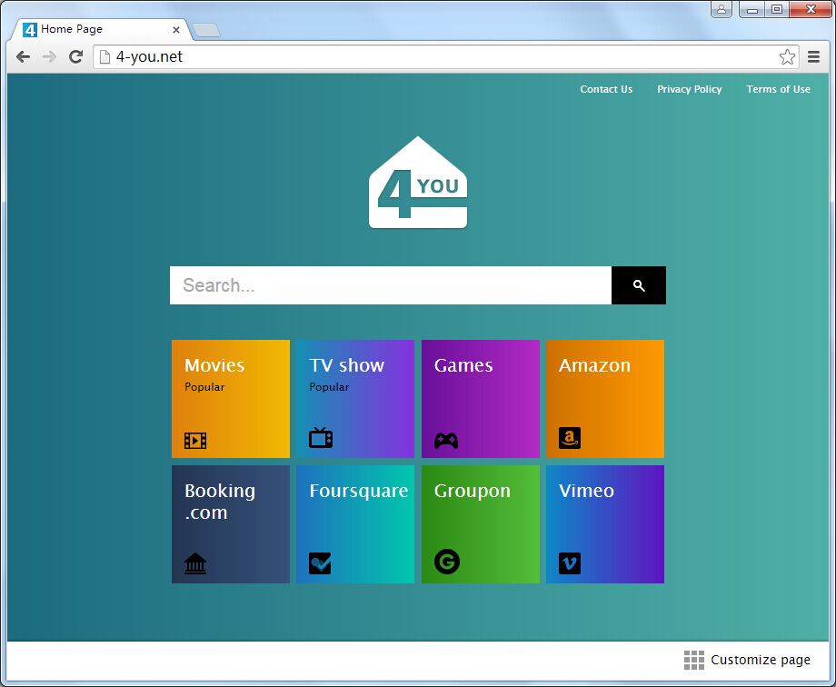Screen dimensions: 836x687
Task: Click the gamepad icon in Games tile
Action: (446, 441)
